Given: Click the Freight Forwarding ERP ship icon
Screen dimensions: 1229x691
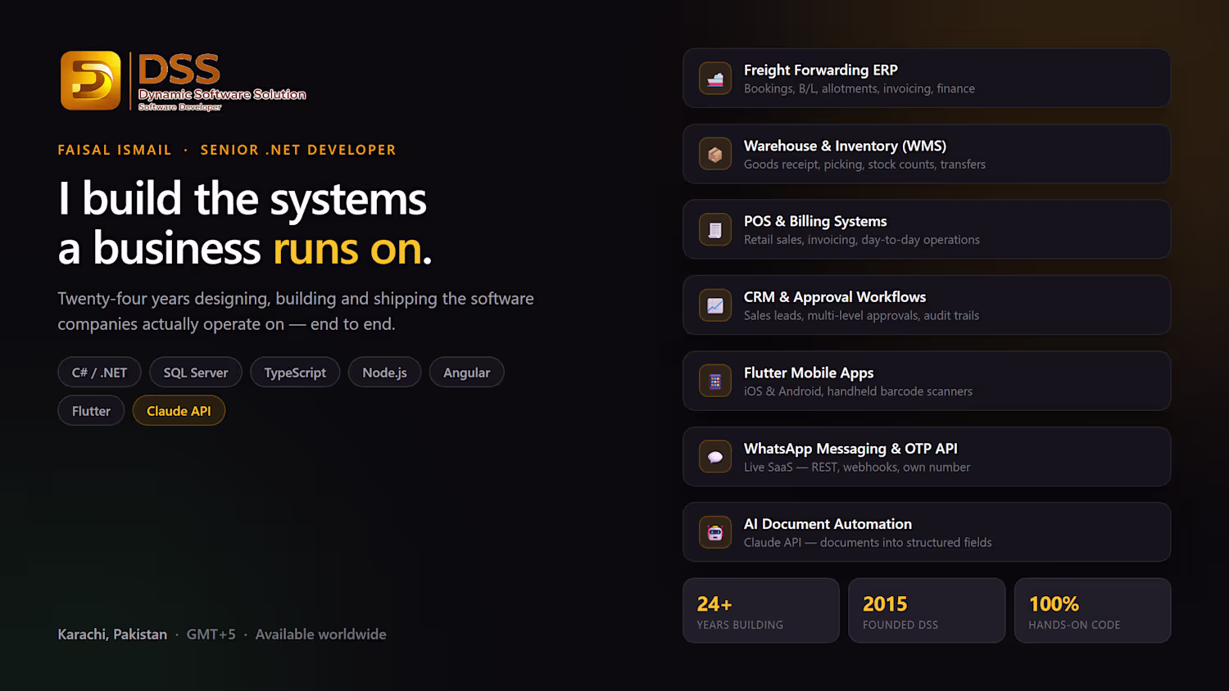Looking at the screenshot, I should point(715,79).
